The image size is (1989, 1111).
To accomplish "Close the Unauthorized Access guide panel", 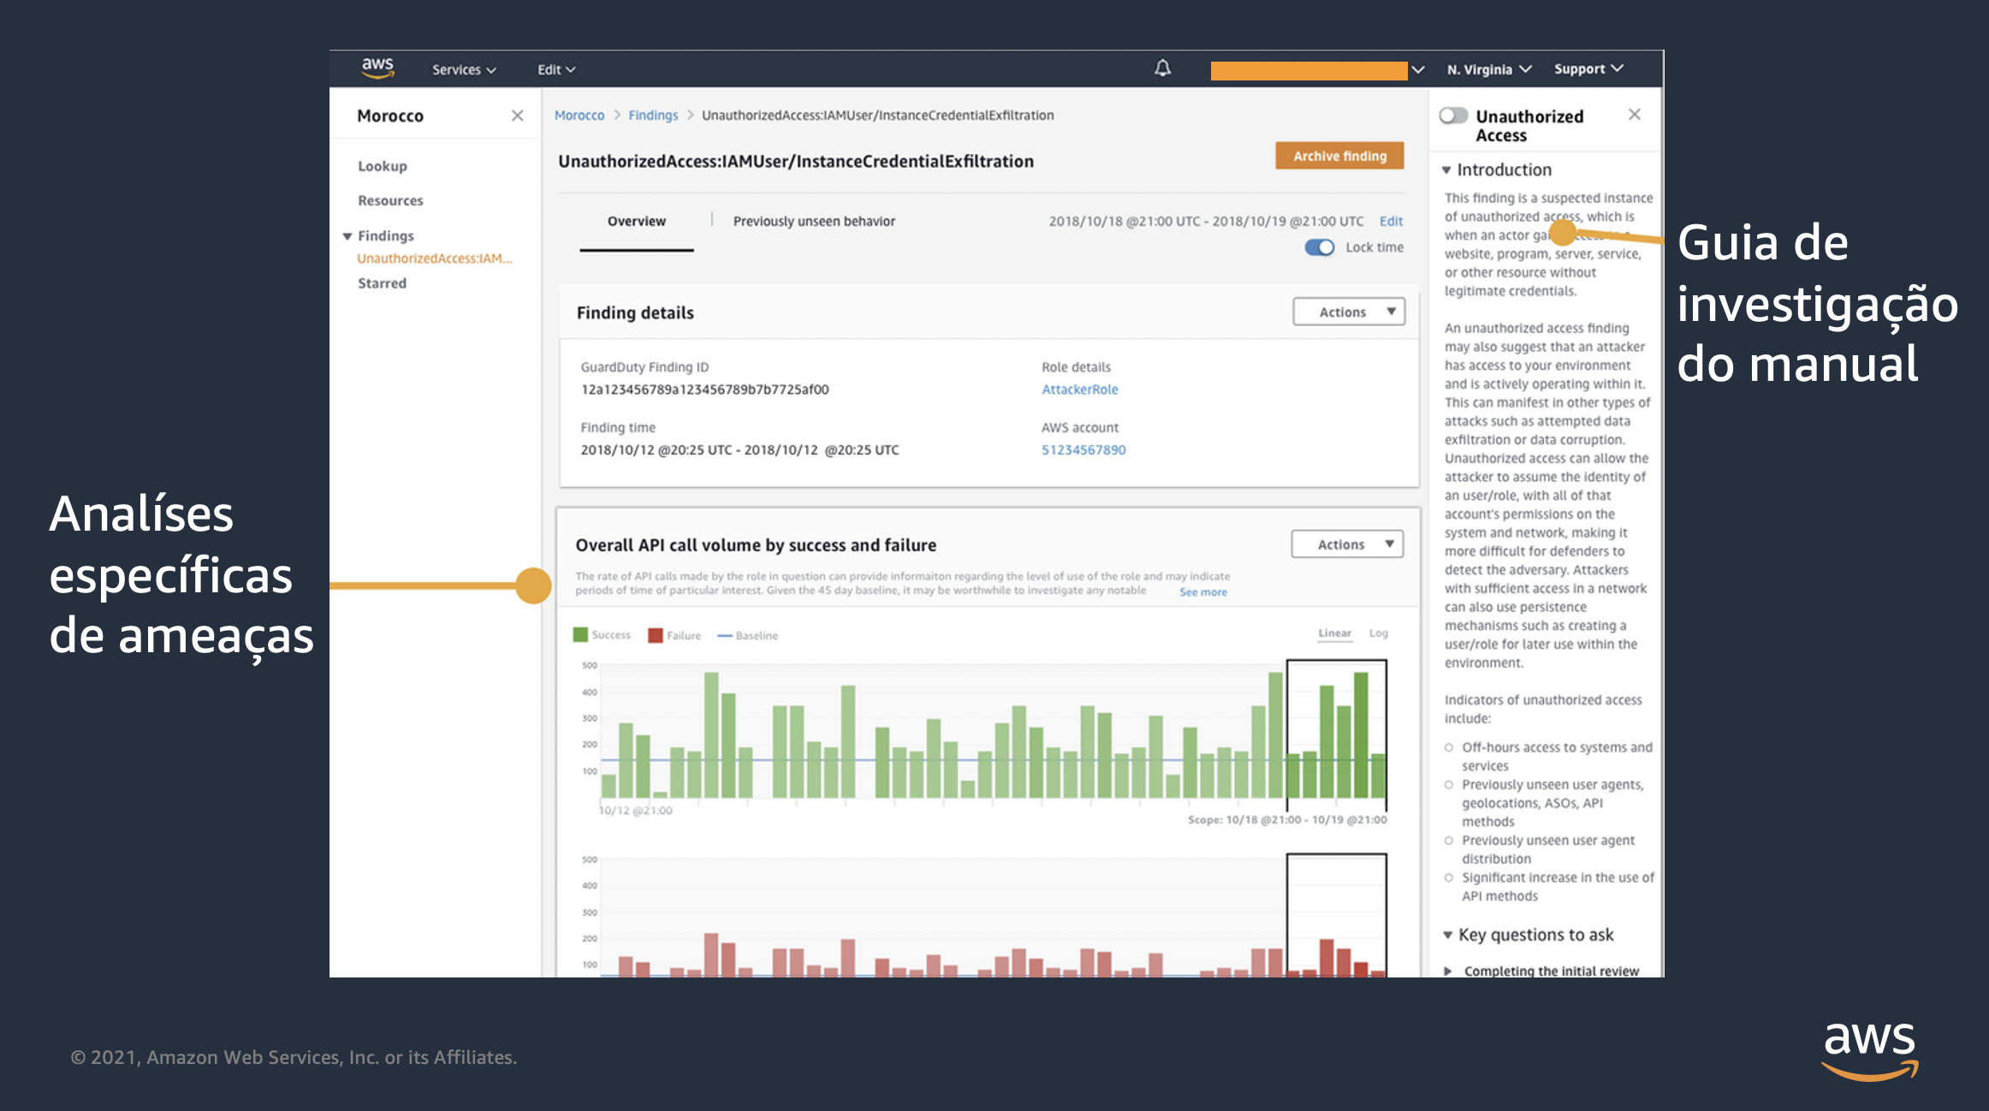I will pyautogui.click(x=1634, y=115).
